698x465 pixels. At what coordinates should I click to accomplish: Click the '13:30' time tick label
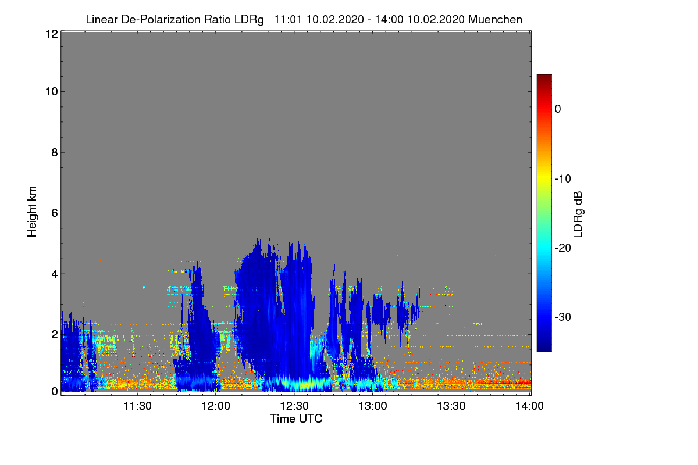451,406
